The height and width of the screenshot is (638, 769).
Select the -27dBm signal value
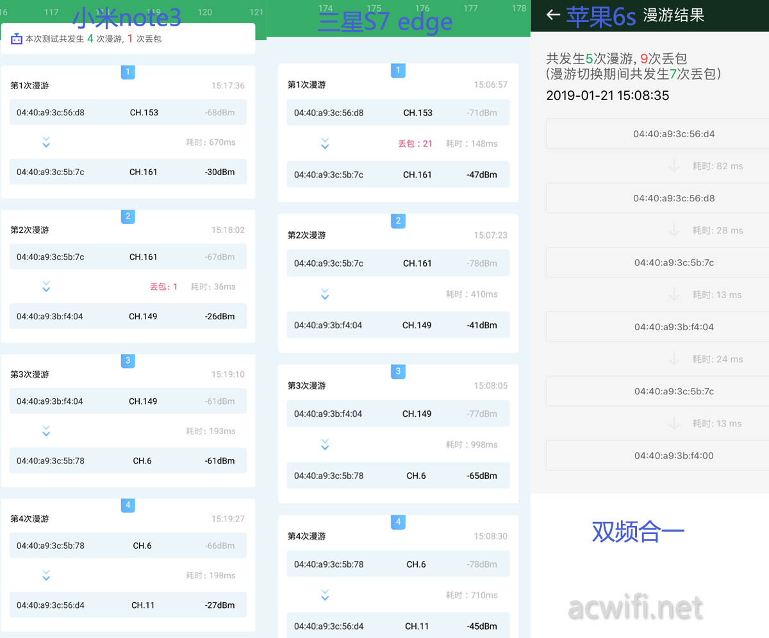(220, 605)
